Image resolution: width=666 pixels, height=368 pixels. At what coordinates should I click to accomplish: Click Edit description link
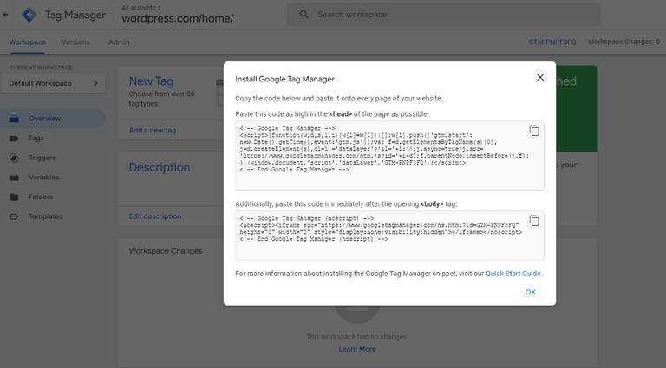click(x=155, y=216)
